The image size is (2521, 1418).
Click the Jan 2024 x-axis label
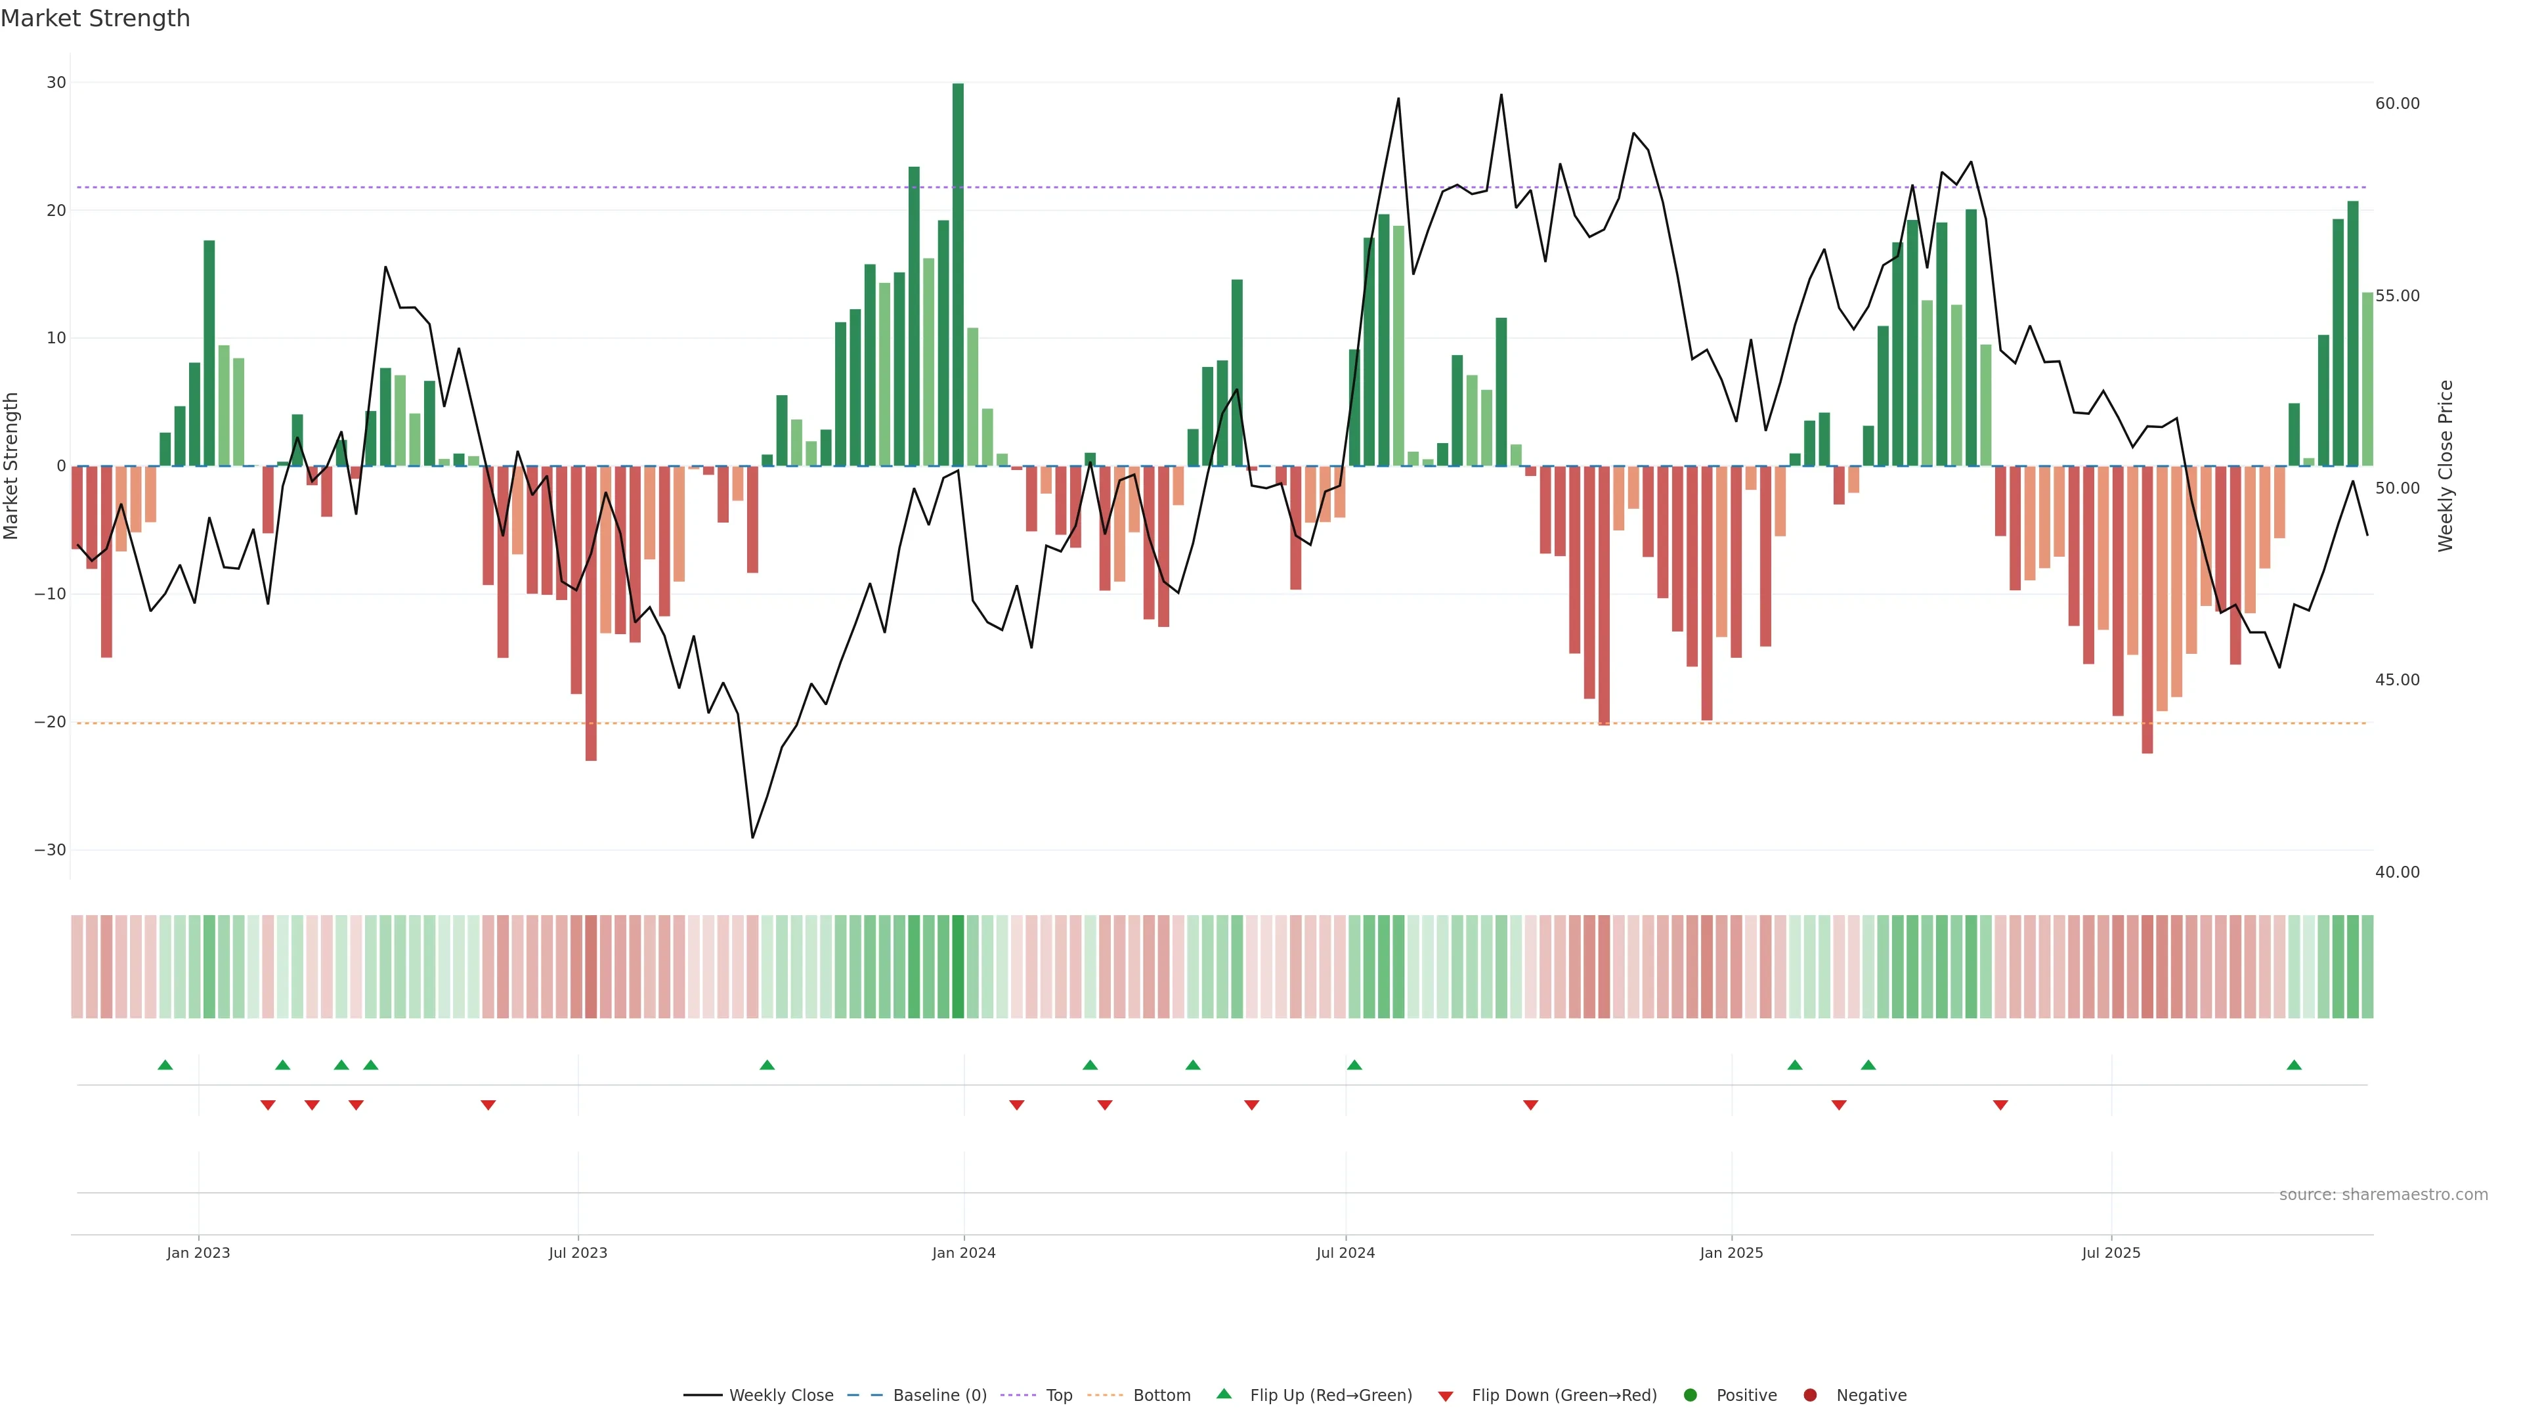point(963,1253)
